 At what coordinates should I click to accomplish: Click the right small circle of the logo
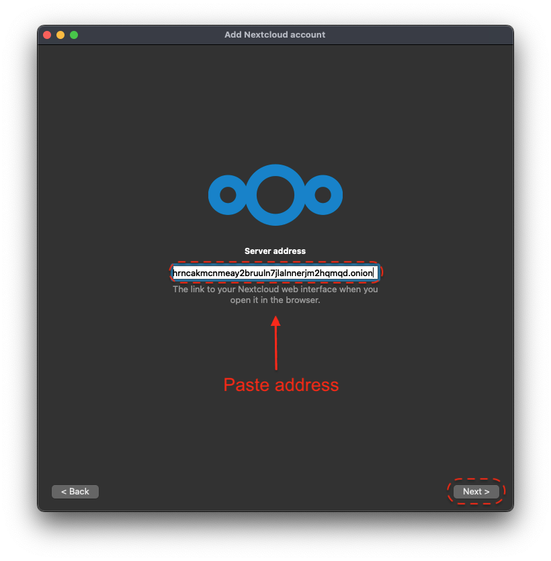click(x=323, y=195)
